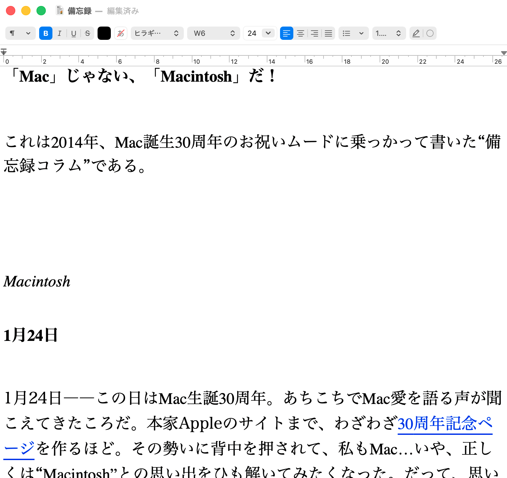Click the crossed-out あ ruby text icon
Screen dimensions: 507x478
coord(121,33)
